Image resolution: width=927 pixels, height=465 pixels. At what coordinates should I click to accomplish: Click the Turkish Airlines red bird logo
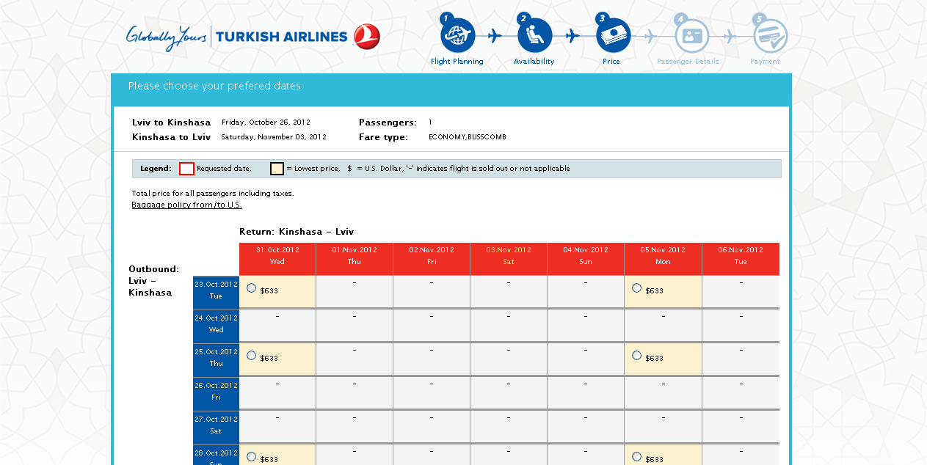(366, 37)
